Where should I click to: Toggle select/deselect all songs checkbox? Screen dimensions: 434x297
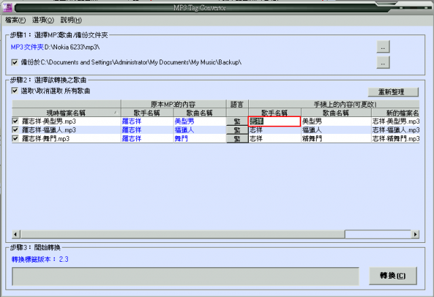15,91
